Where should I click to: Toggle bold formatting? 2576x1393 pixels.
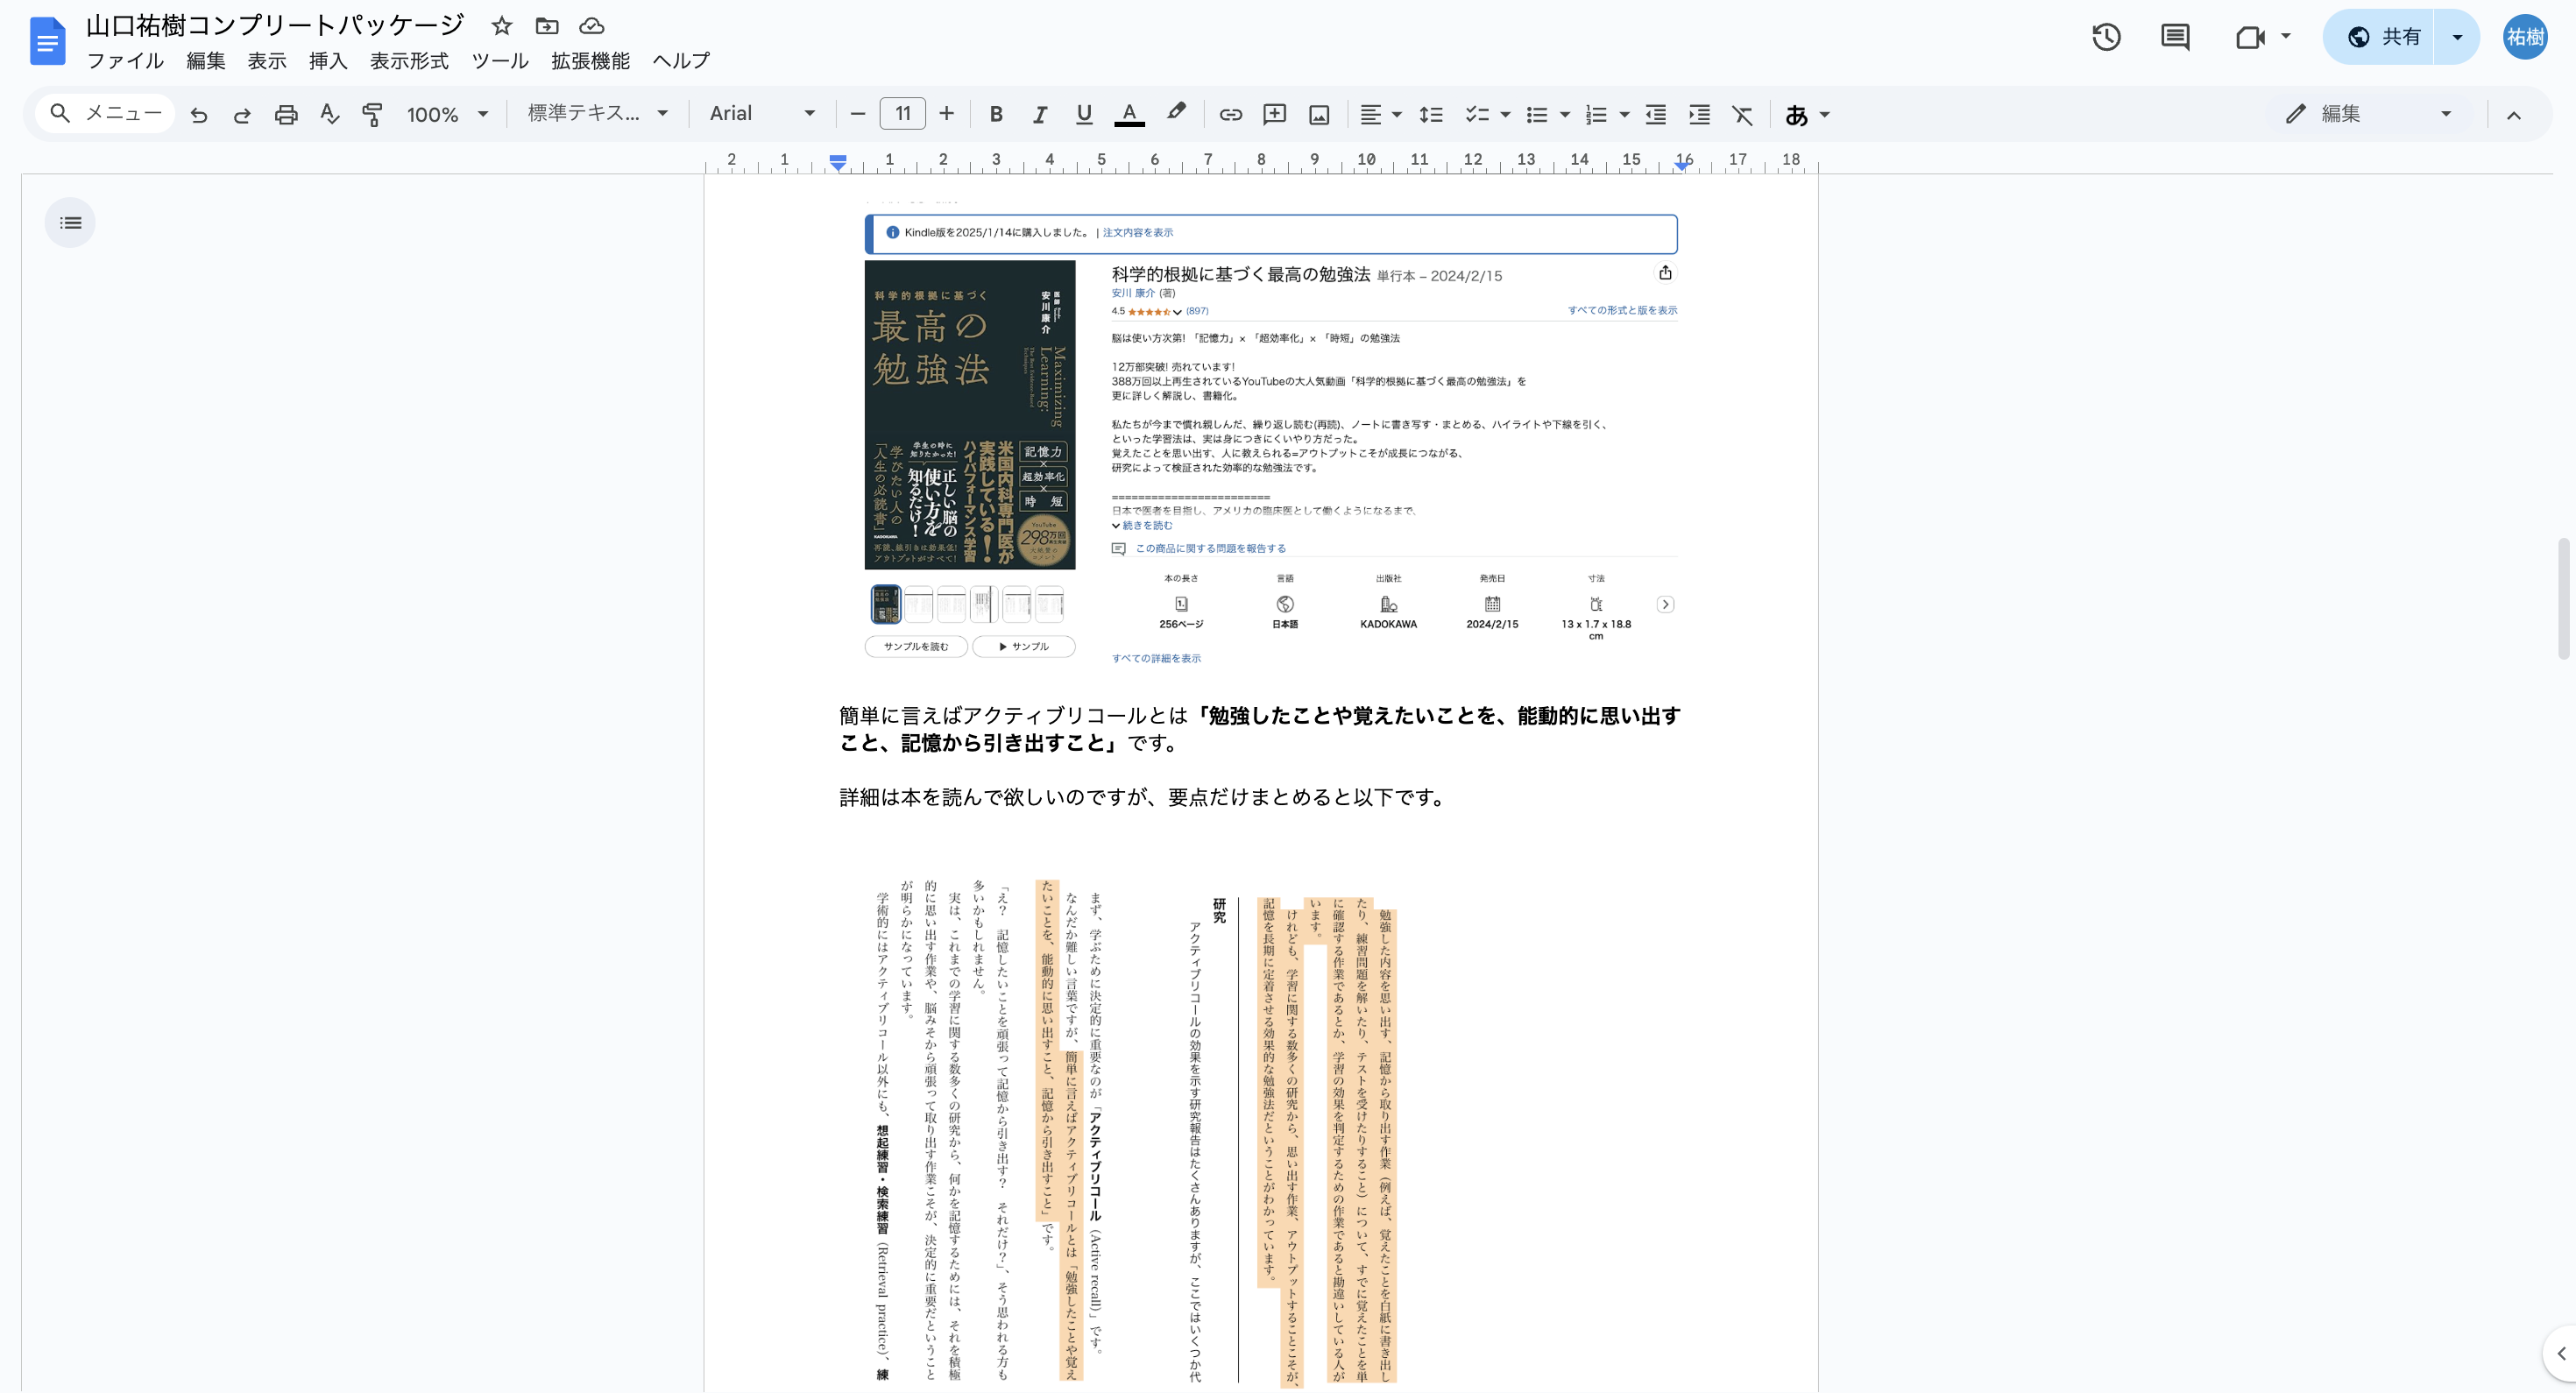[x=995, y=114]
